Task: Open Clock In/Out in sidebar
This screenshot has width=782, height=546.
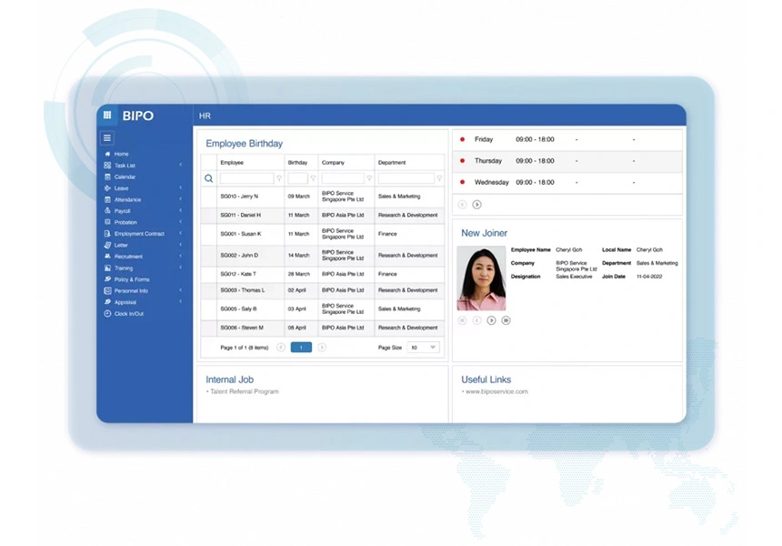Action: pyautogui.click(x=128, y=314)
